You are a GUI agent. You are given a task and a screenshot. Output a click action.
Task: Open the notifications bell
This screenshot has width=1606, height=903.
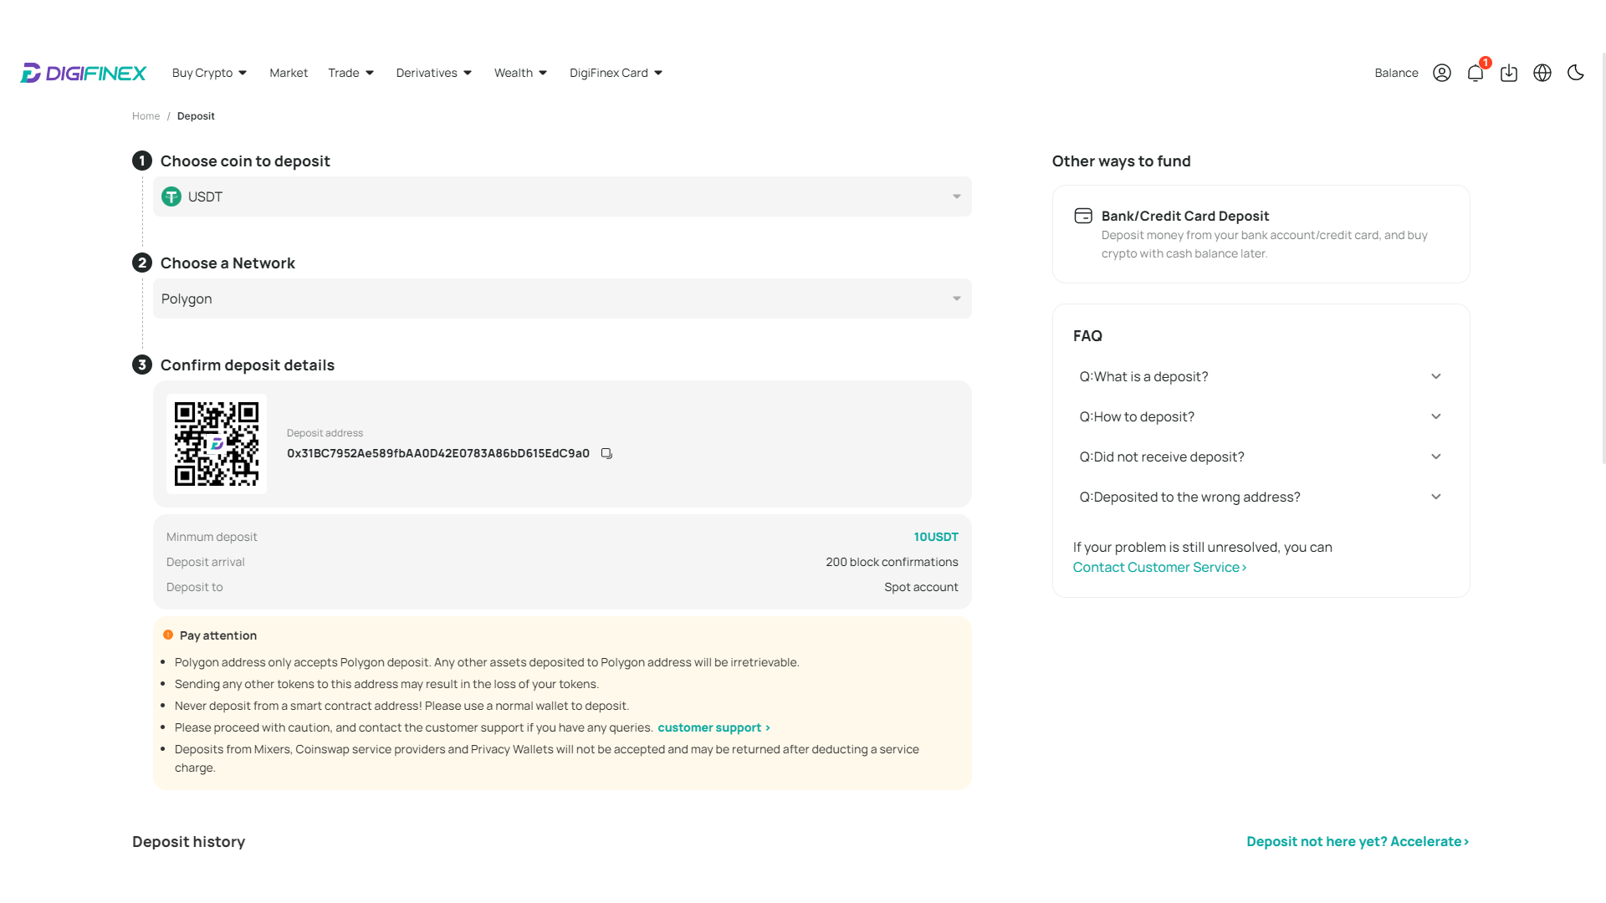click(1476, 73)
